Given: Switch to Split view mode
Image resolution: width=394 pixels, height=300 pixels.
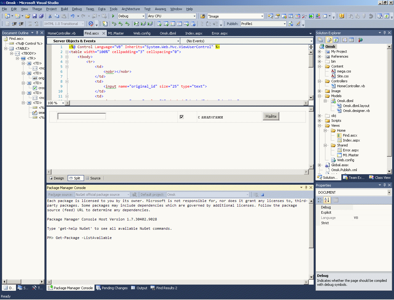Looking at the screenshot, I should point(75,178).
